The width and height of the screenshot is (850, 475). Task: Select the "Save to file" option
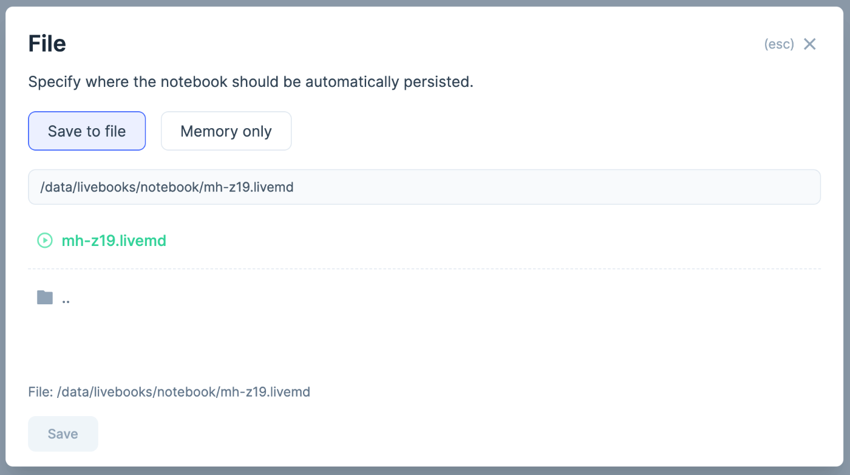click(87, 131)
